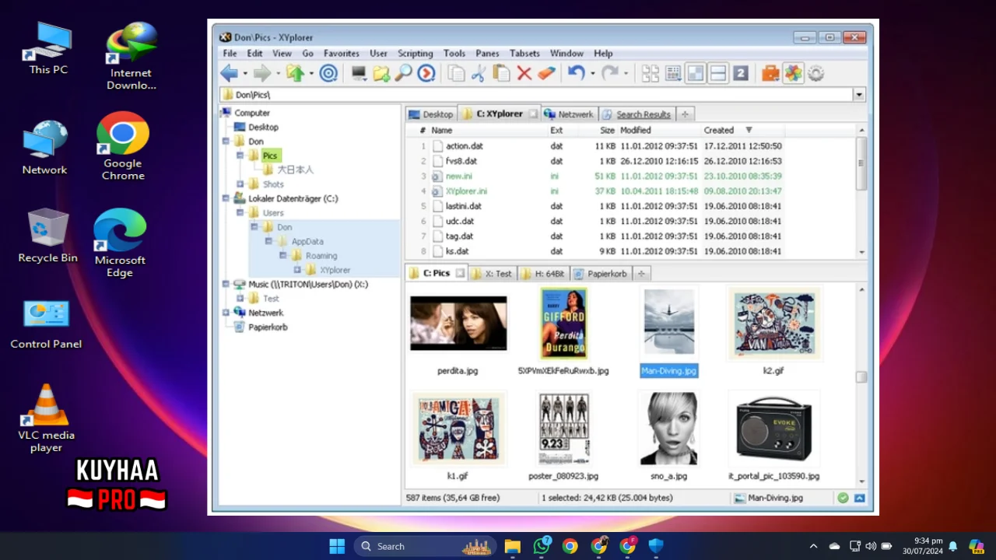This screenshot has height=560, width=996.
Task: Open the address bar dropdown
Action: 859,95
